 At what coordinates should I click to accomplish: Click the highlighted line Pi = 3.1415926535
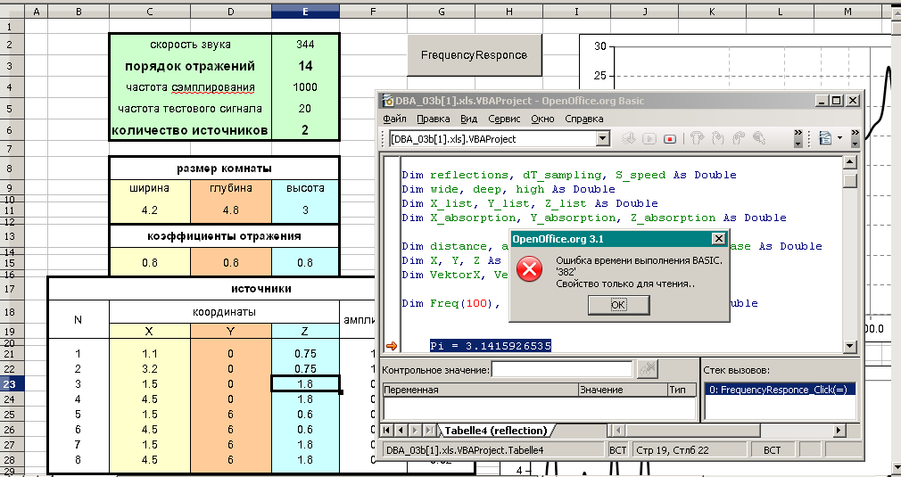(x=490, y=346)
